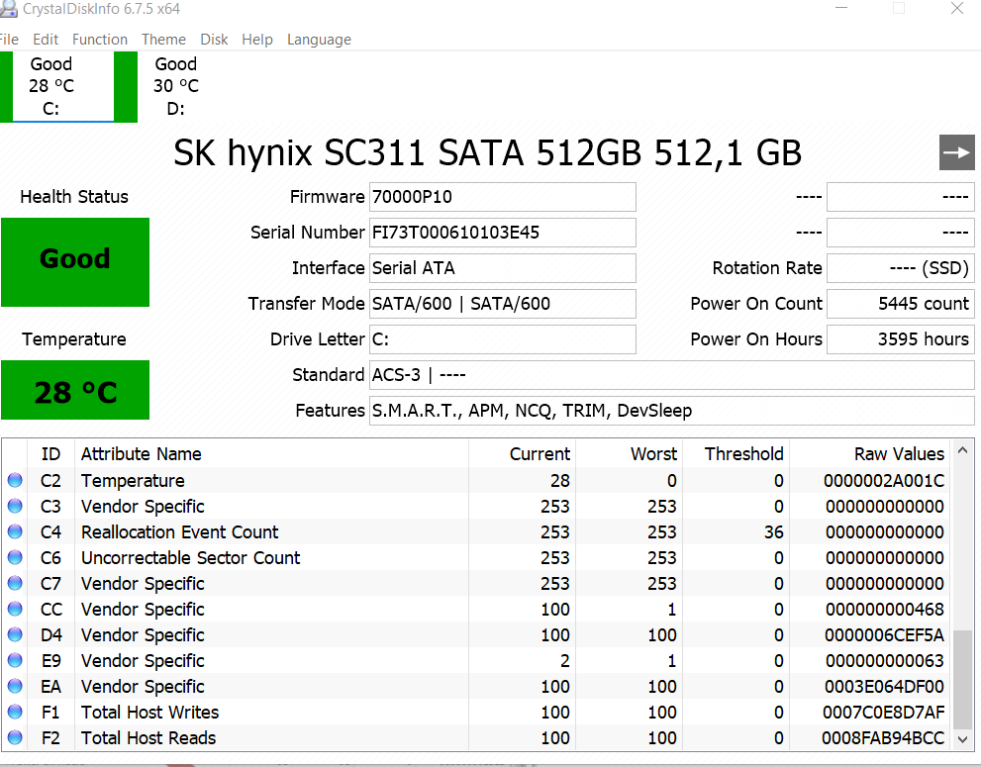Image resolution: width=981 pixels, height=767 pixels.
Task: Click the attribute list scrollbar thumb
Action: (x=963, y=680)
